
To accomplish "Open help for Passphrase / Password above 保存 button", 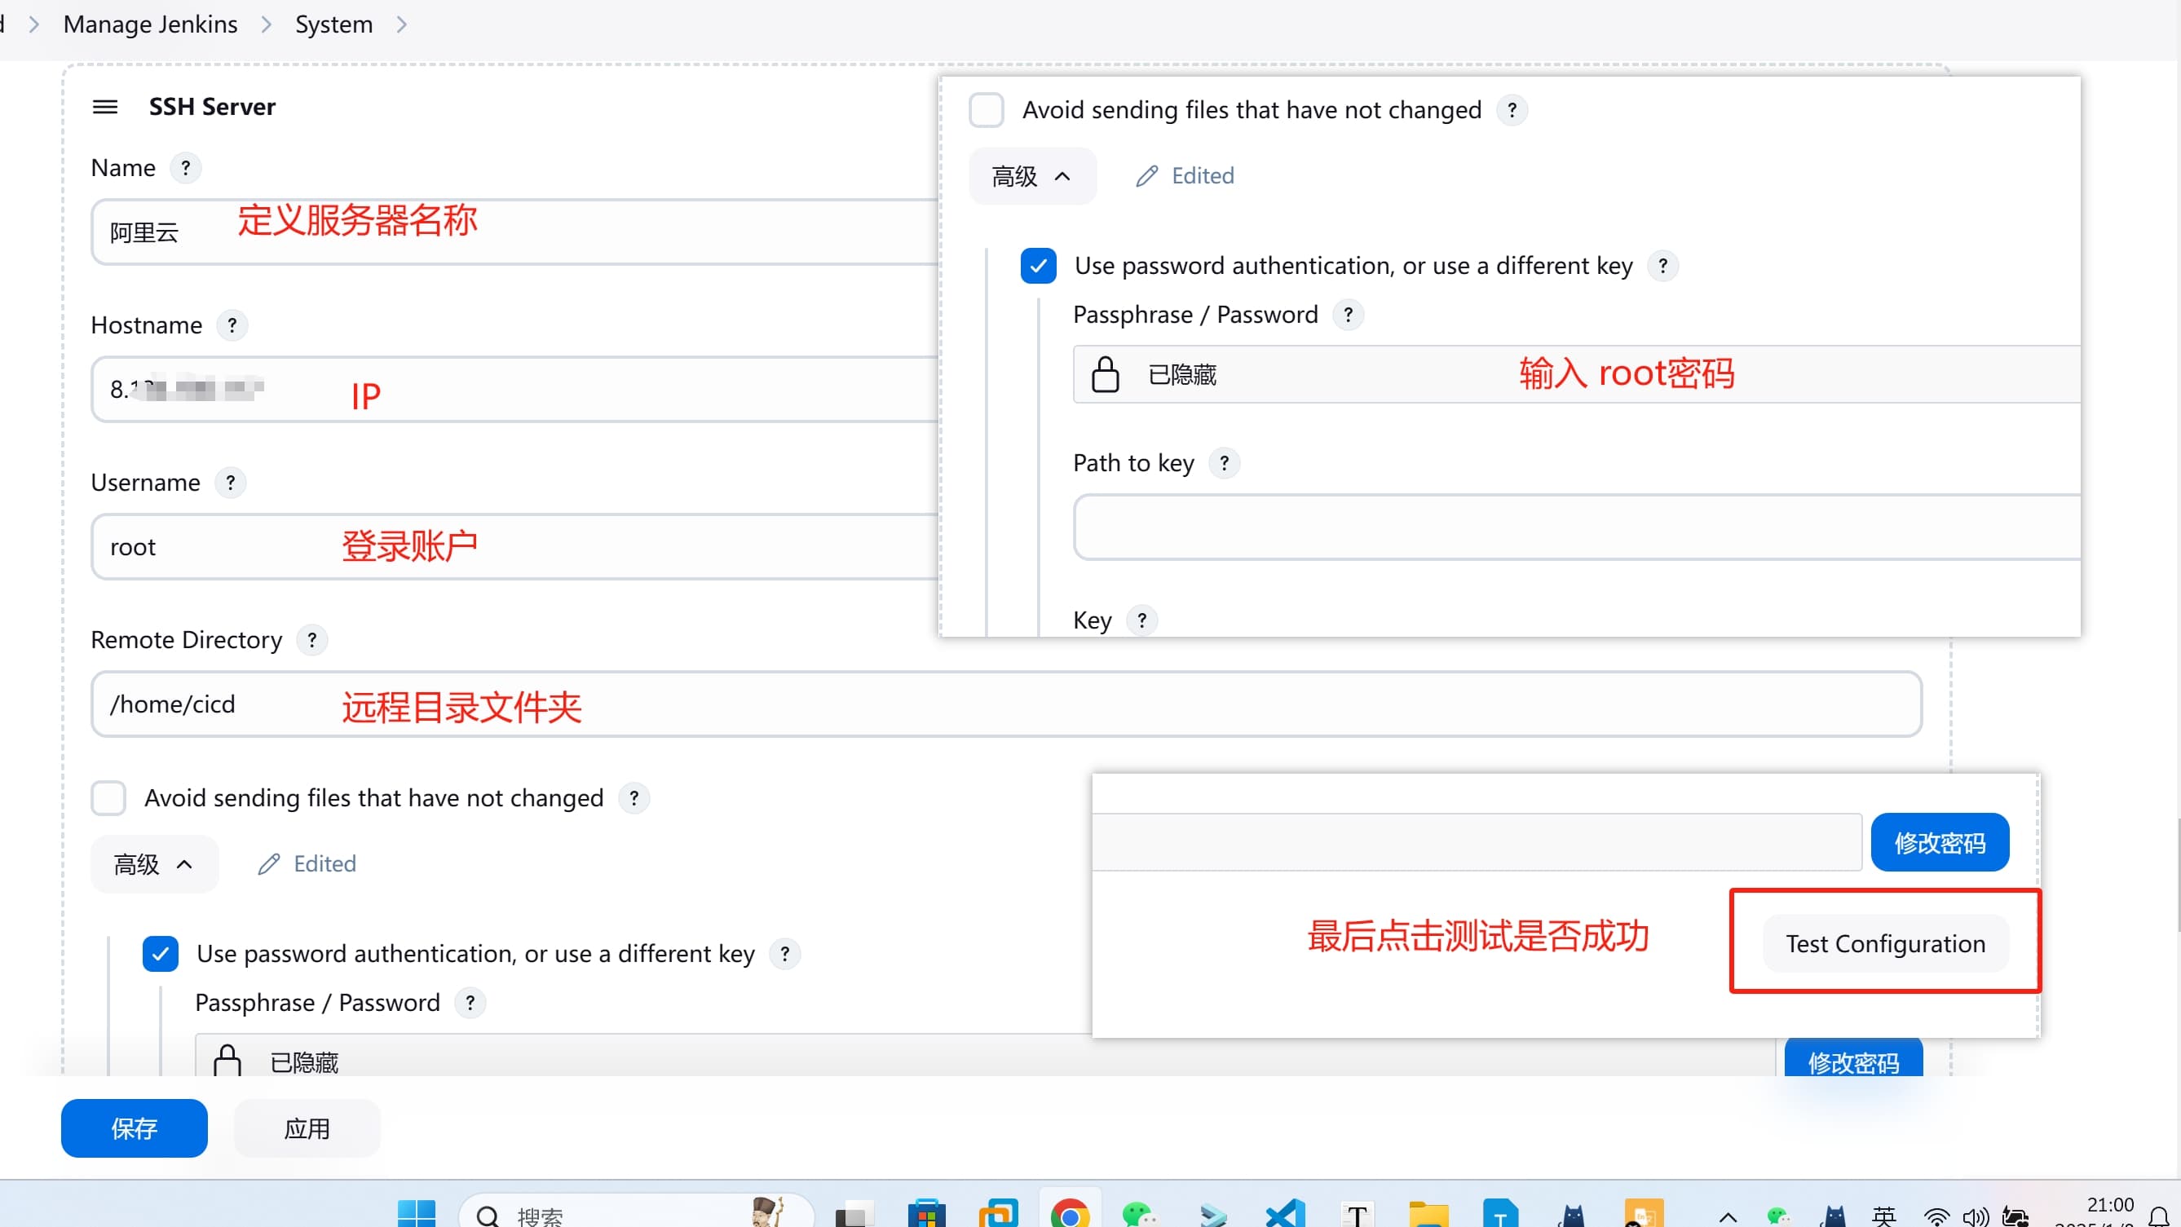I will coord(470,1003).
